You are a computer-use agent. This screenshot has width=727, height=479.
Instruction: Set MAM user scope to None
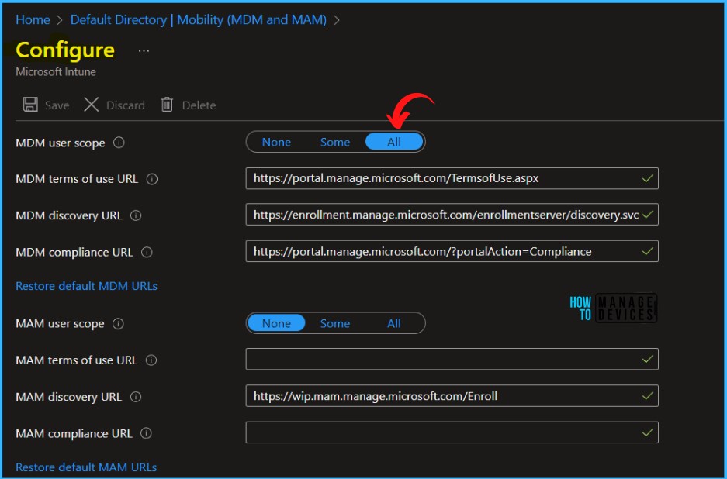[x=276, y=323]
